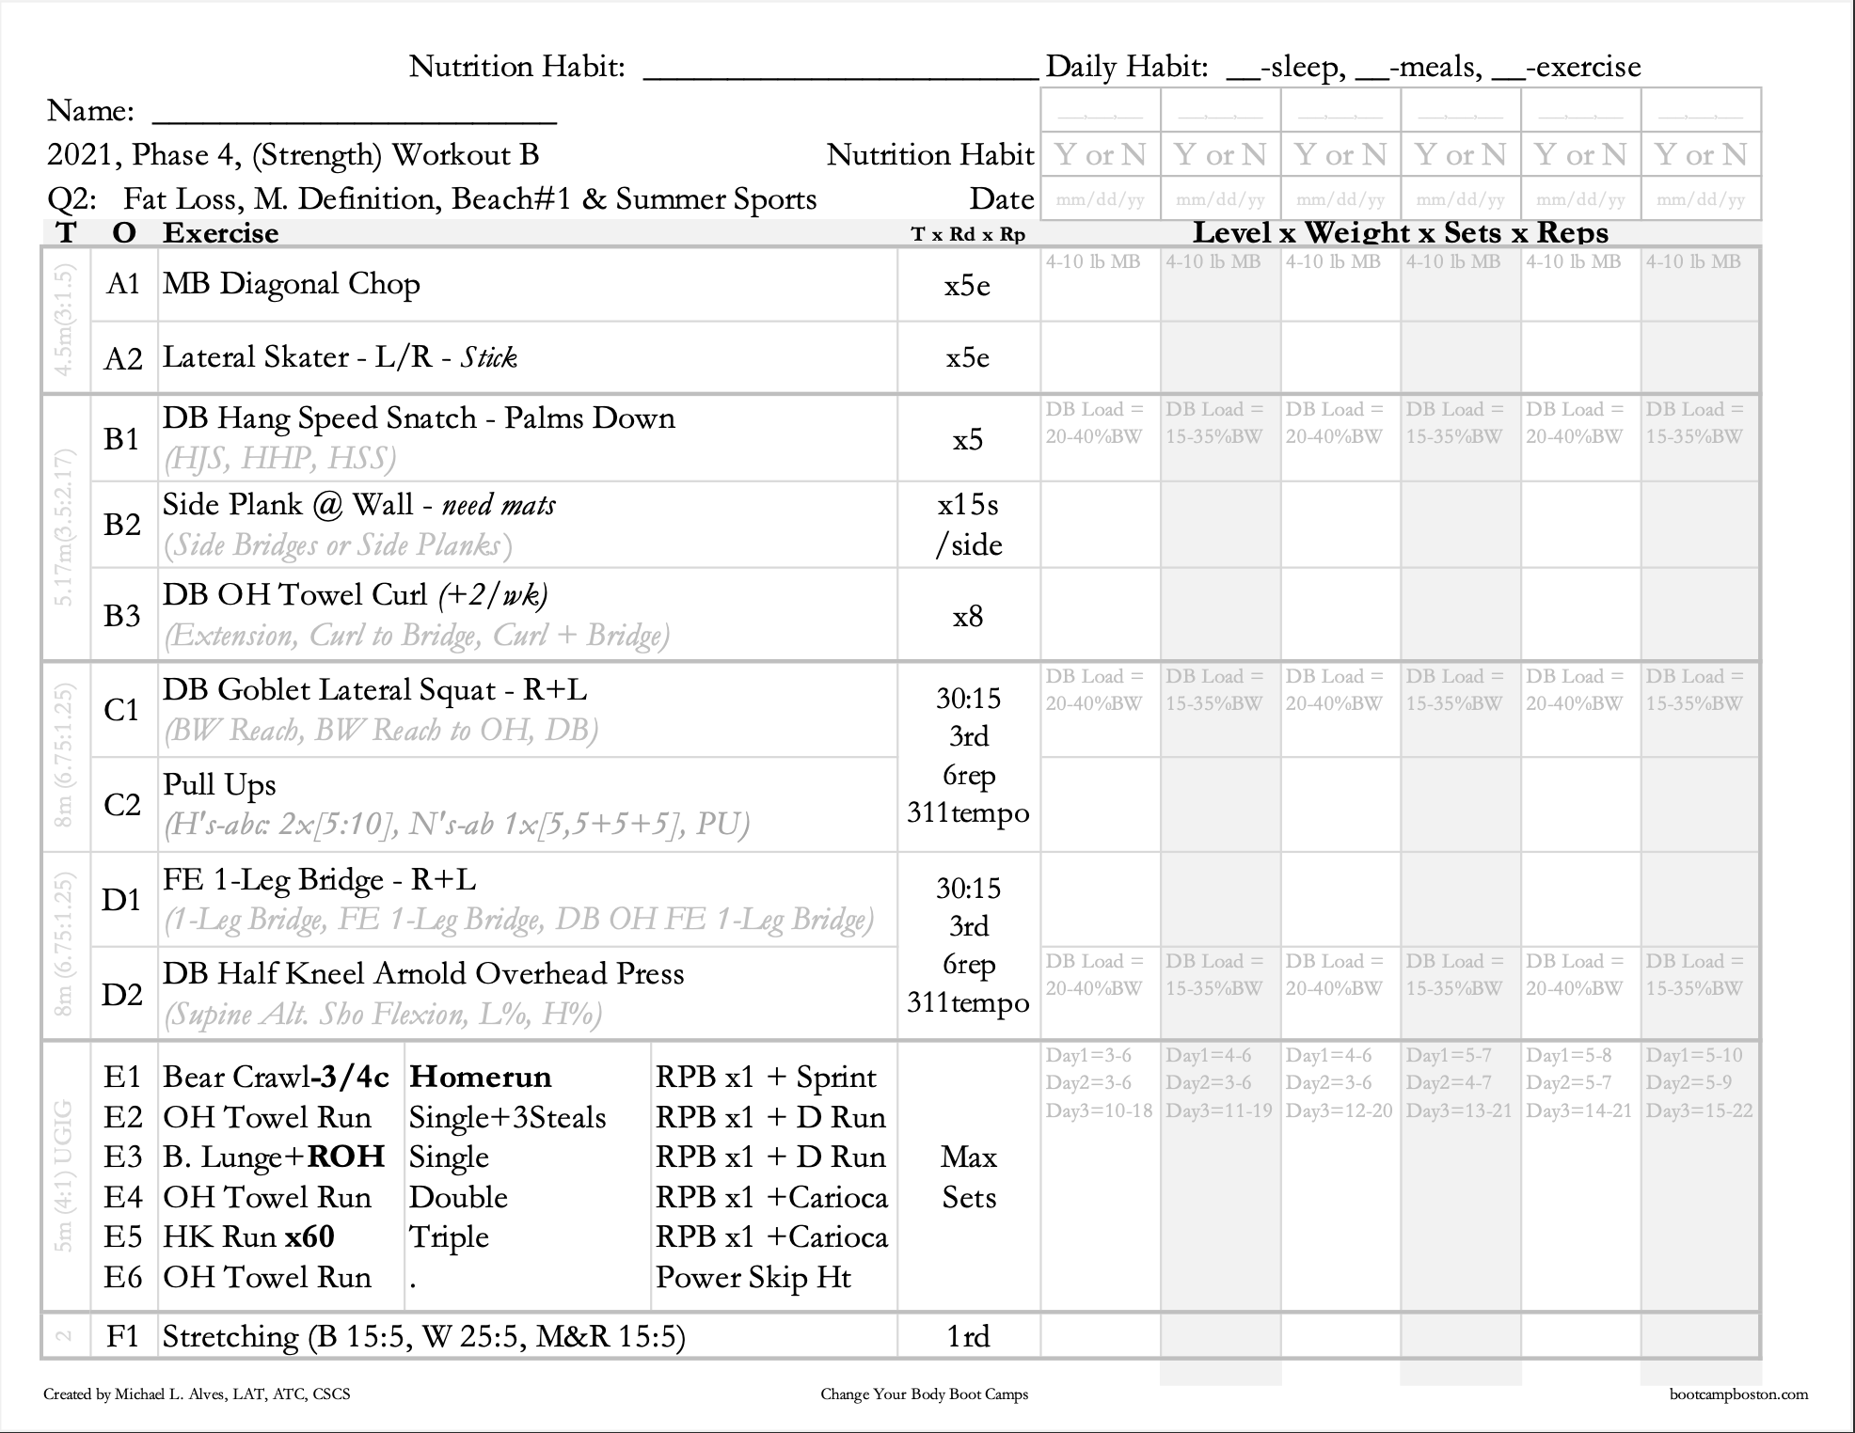The height and width of the screenshot is (1433, 1855).
Task: Click the MB Diagonal Chop exercise
Action: click(x=291, y=284)
